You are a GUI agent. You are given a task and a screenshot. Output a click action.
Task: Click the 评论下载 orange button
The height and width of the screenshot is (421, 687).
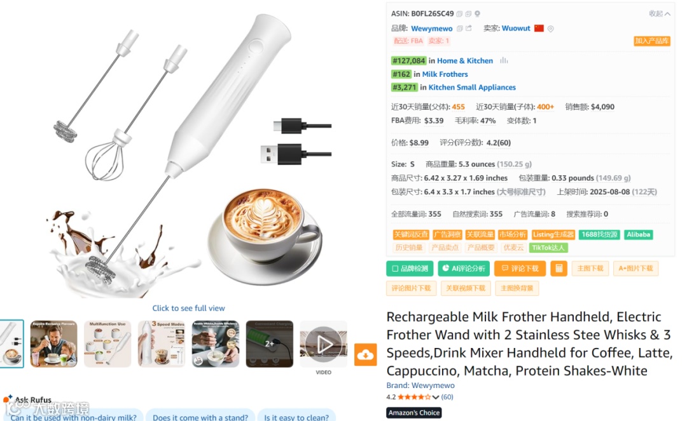520,269
